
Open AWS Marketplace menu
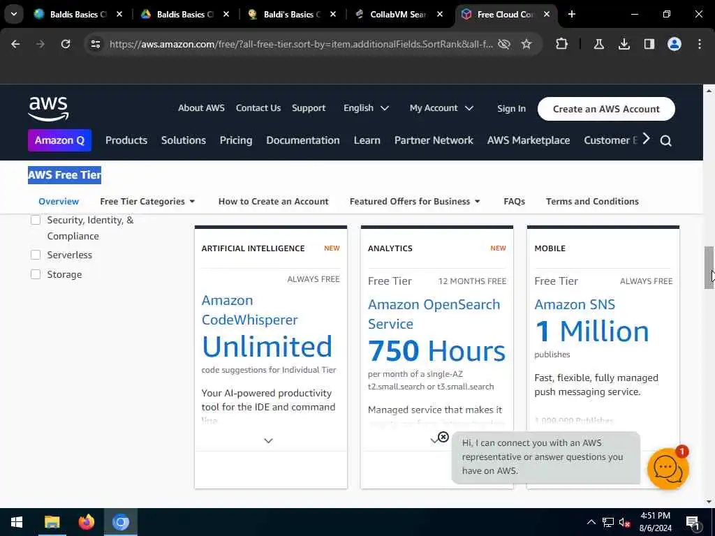(x=529, y=140)
